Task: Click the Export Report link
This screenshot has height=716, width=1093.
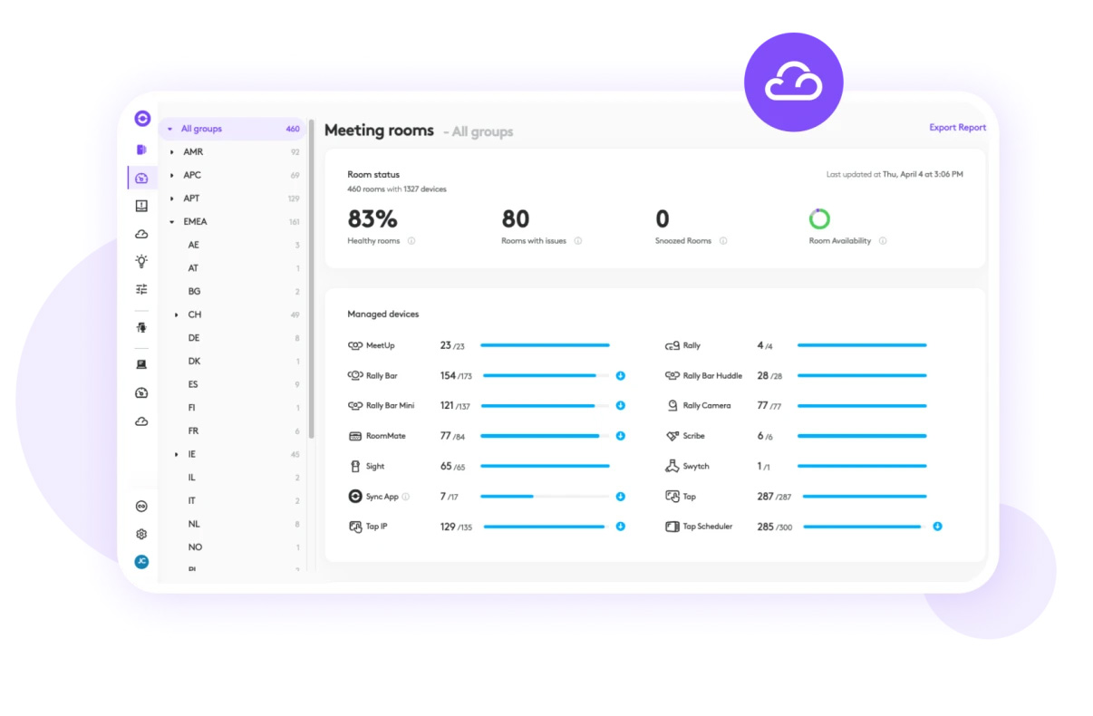Action: click(957, 128)
